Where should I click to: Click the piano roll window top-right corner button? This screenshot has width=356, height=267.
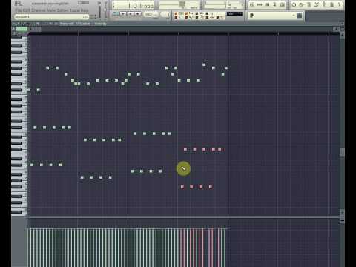(343, 24)
